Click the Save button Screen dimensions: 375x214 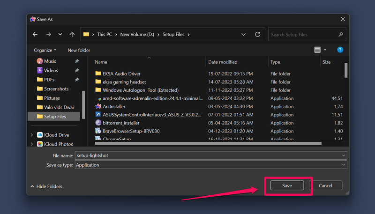(287, 186)
